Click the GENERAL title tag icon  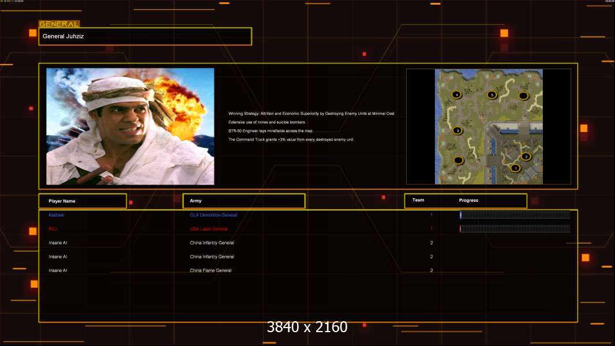click(59, 24)
